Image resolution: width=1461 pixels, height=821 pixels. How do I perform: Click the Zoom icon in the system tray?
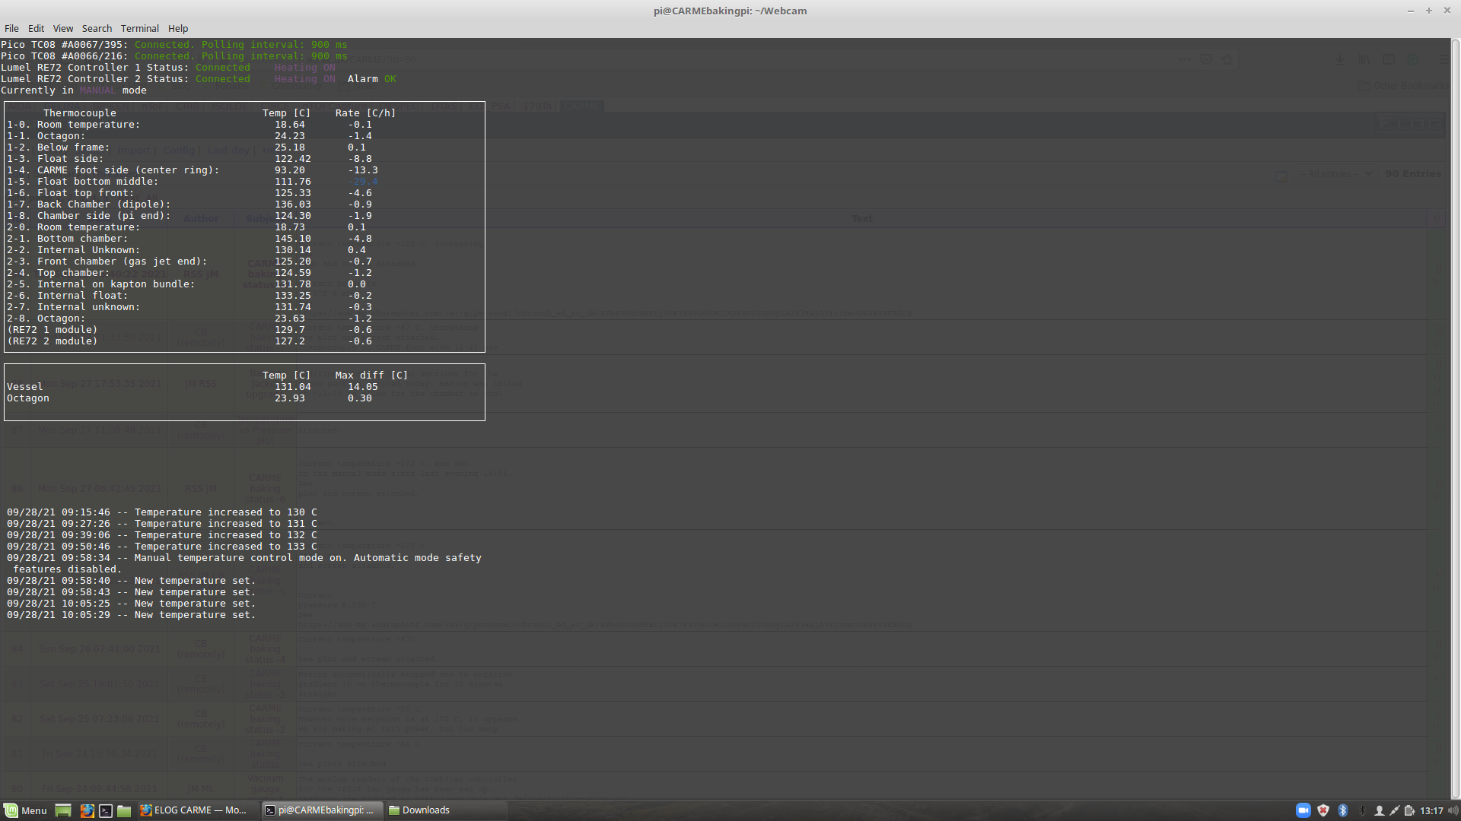(x=1303, y=810)
